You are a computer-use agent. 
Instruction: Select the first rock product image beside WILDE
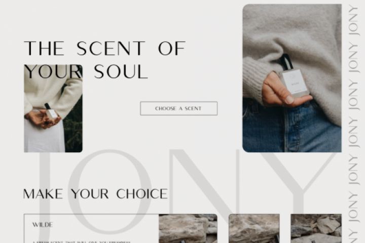pos(188,229)
